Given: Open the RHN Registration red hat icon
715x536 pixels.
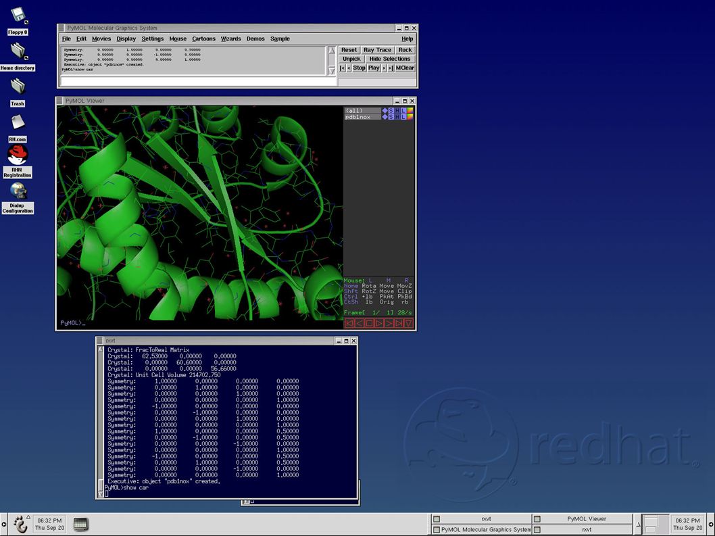Looking at the screenshot, I should (x=18, y=162).
